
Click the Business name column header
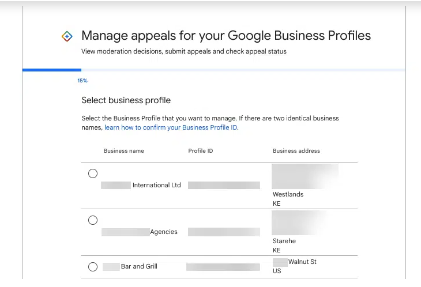point(124,151)
